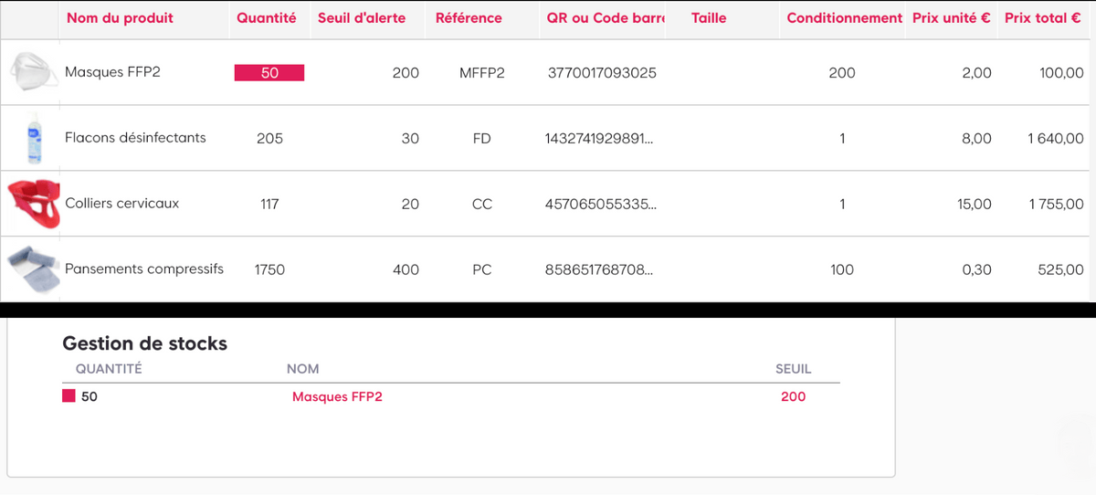Click the red highlighted quantity 50 cell
Viewport: 1096px width, 495px height.
269,73
